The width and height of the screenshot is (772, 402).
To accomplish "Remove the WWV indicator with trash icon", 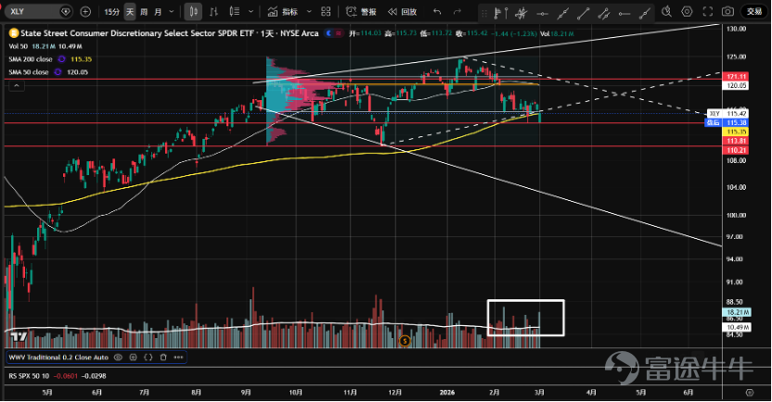I will [x=163, y=358].
